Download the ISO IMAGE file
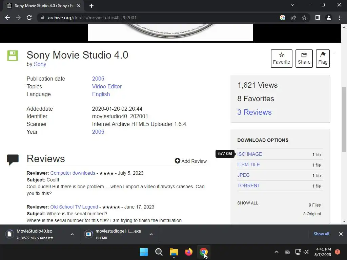Image resolution: width=347 pixels, height=260 pixels. (x=250, y=154)
